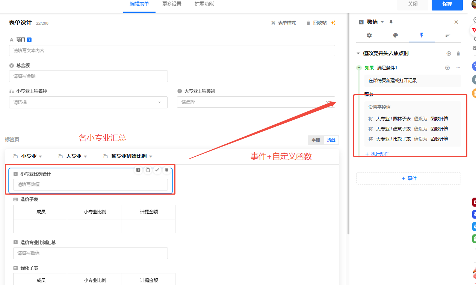
Task: Open the three-dot menu beside 满足条件1
Action: 458,68
